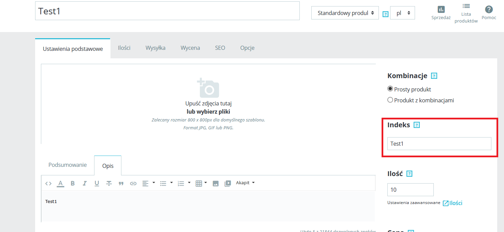
Task: Apply strikethrough formatting in editor toolbar
Action: [x=109, y=184]
